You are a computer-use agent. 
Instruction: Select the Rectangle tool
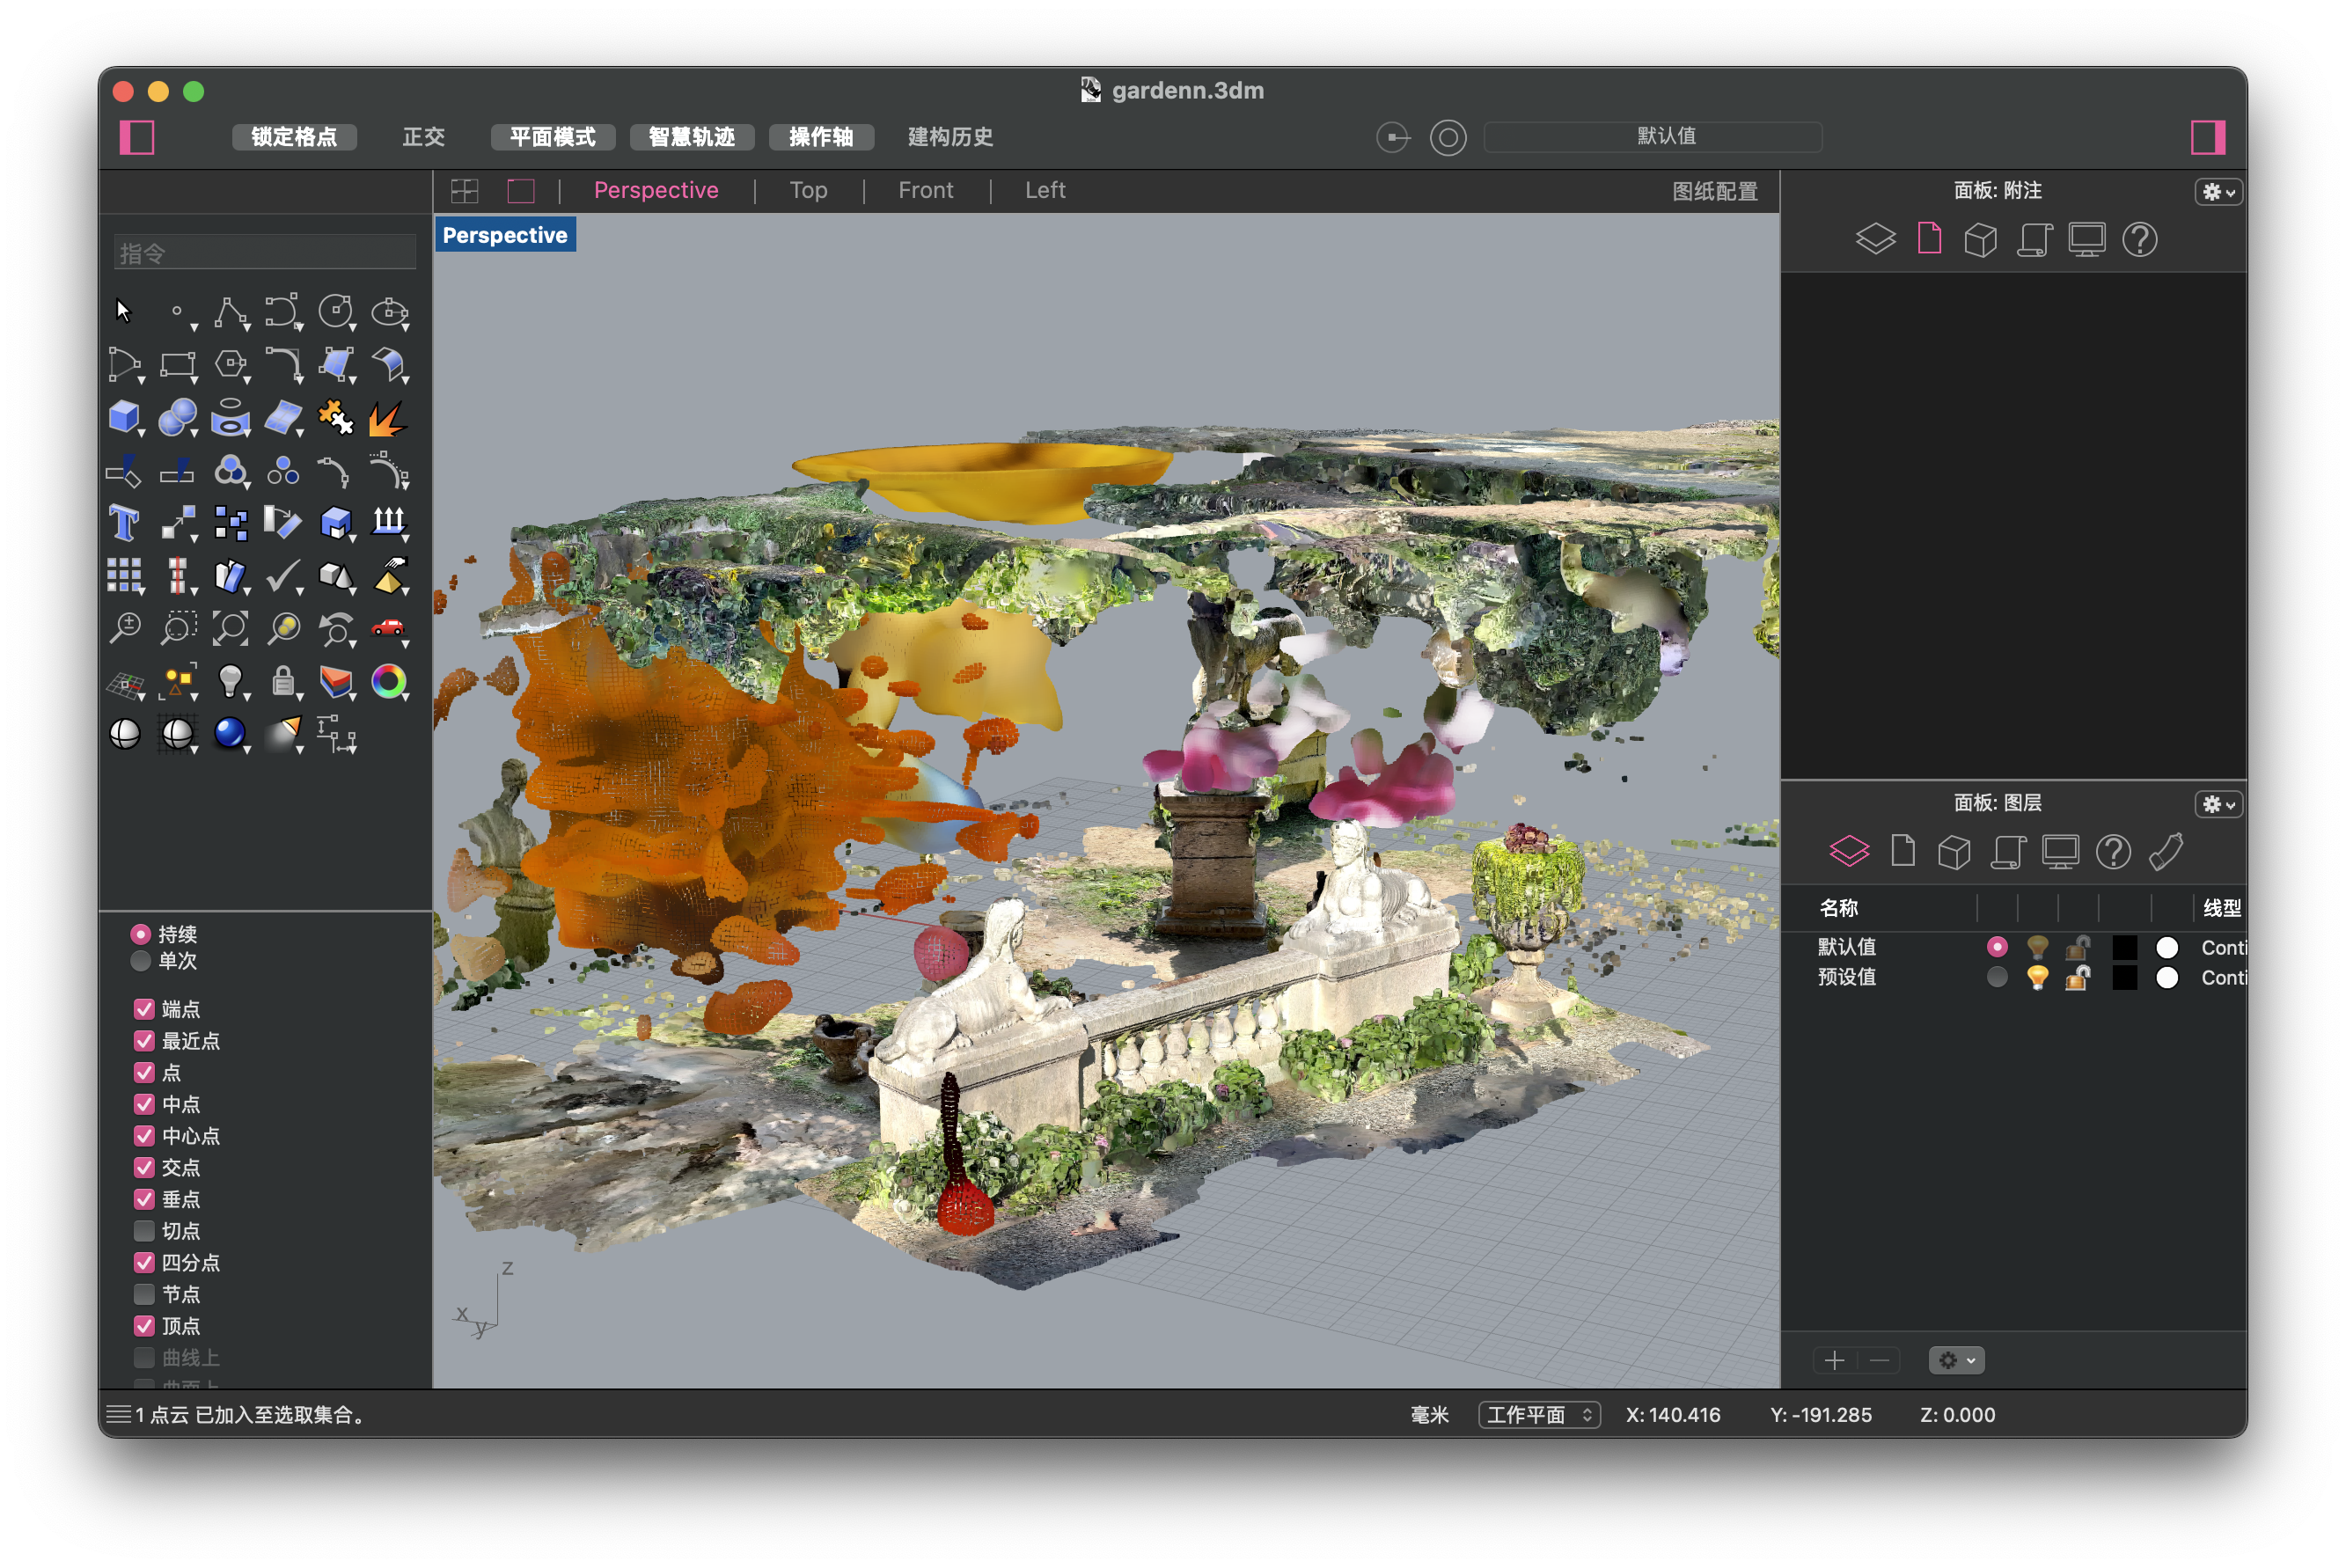[x=178, y=365]
